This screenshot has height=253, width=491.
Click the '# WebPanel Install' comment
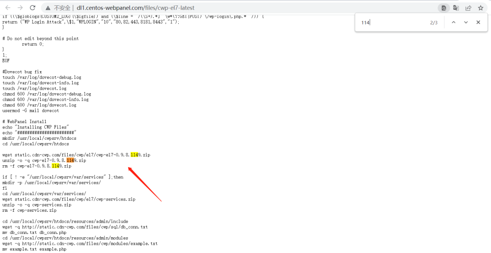[x=25, y=121]
